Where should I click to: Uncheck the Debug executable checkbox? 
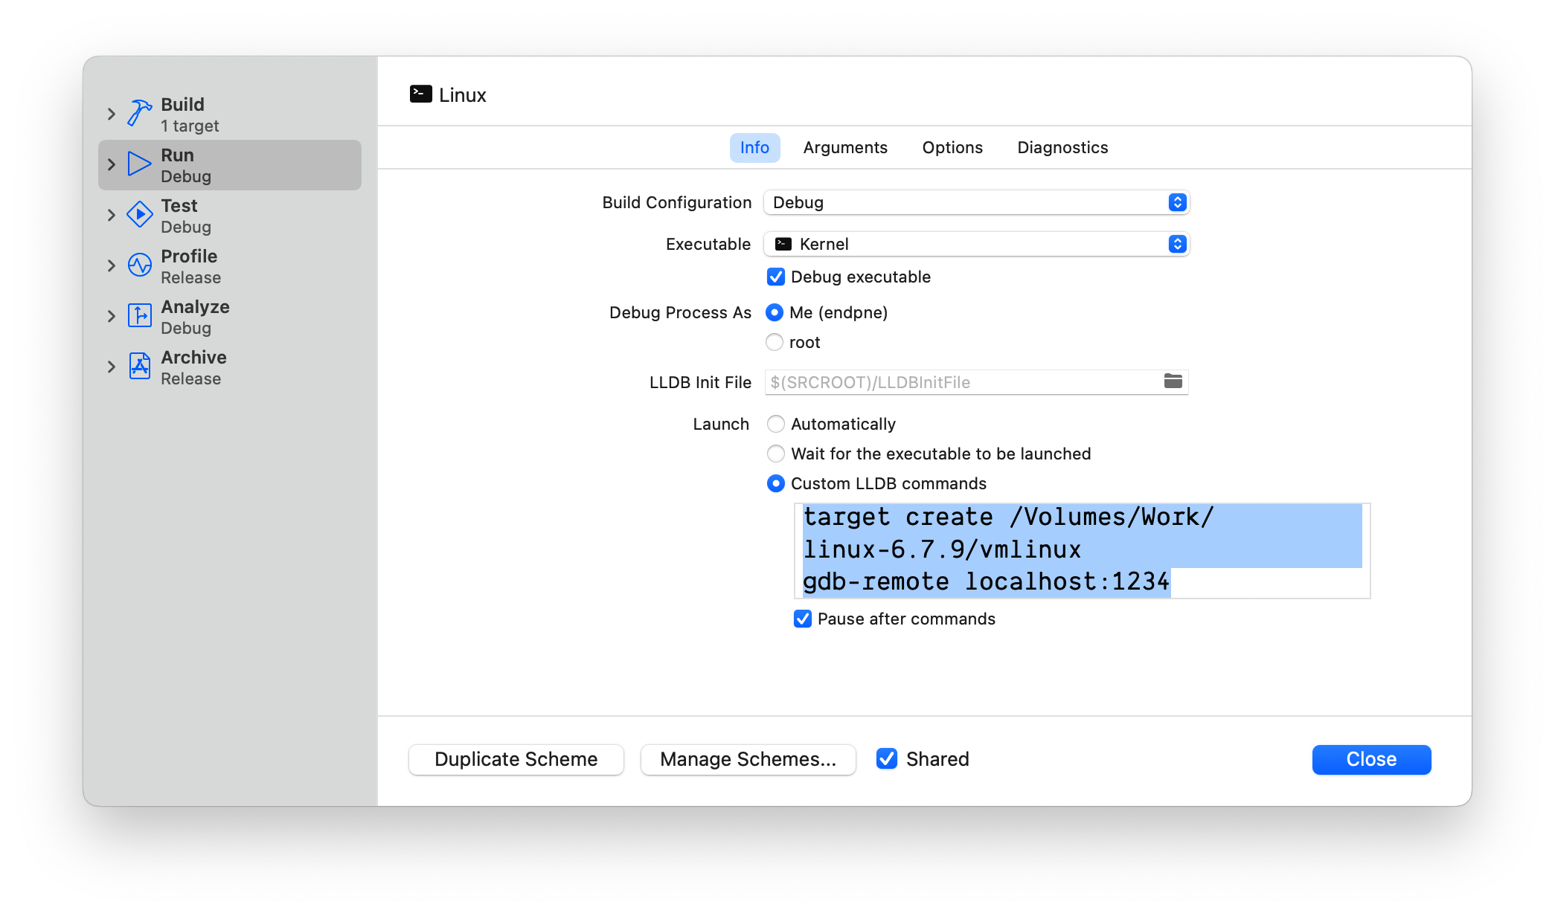(776, 277)
